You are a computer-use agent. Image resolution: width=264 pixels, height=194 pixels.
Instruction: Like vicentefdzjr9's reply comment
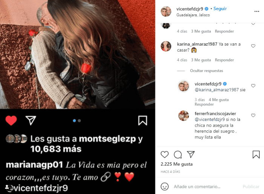point(253,86)
